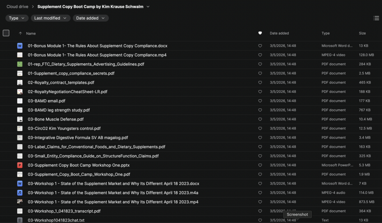Click 12.5 MB size value
This screenshot has width=382, height=223.
coord(365,128)
